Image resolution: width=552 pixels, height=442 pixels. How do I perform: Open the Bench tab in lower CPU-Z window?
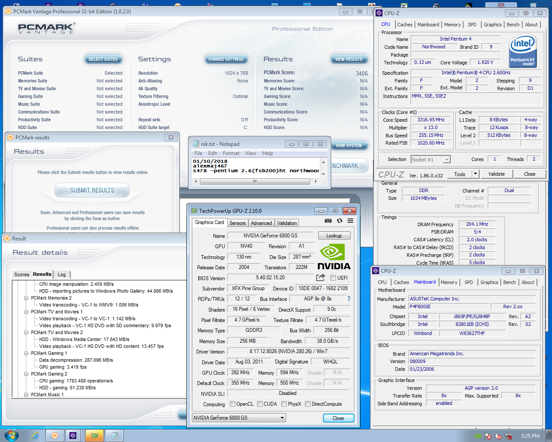point(510,282)
